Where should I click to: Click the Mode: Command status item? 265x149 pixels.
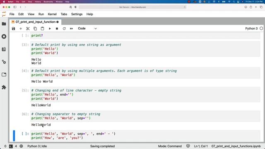click(x=170, y=146)
